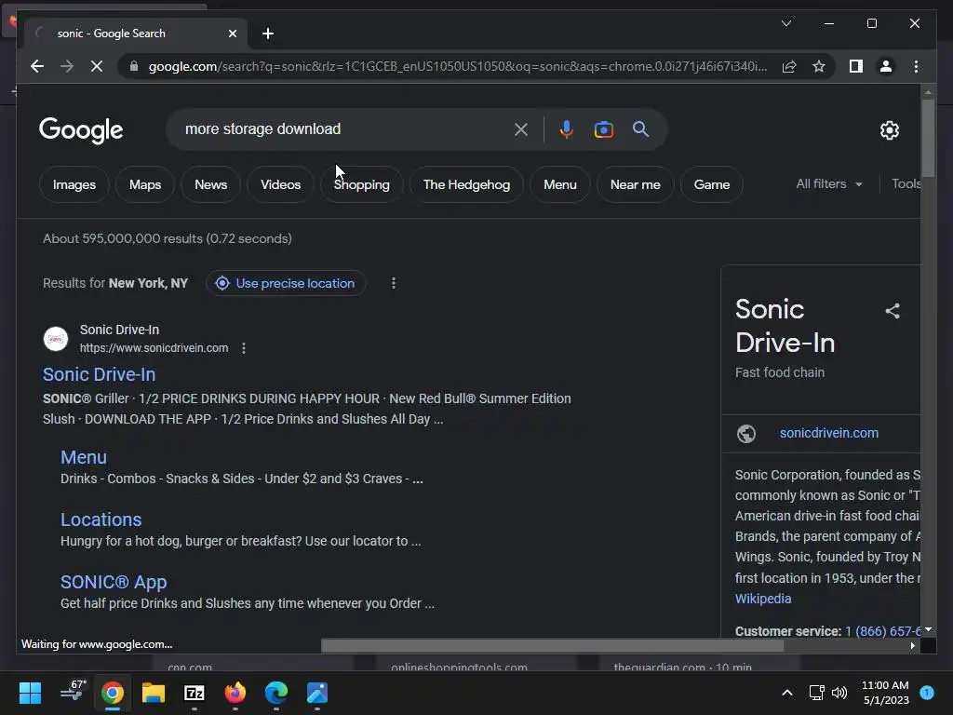Open the Wikipedia link
Image resolution: width=953 pixels, height=715 pixels.
click(763, 599)
